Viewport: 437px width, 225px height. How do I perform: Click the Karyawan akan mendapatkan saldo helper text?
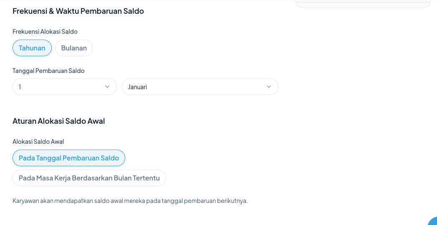coord(130,201)
